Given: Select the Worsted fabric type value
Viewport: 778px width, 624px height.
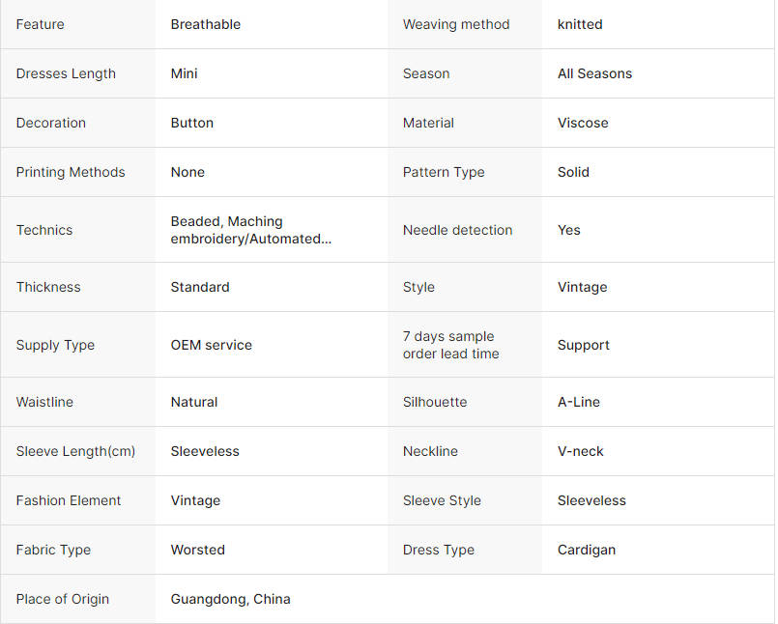Looking at the screenshot, I should tap(198, 550).
